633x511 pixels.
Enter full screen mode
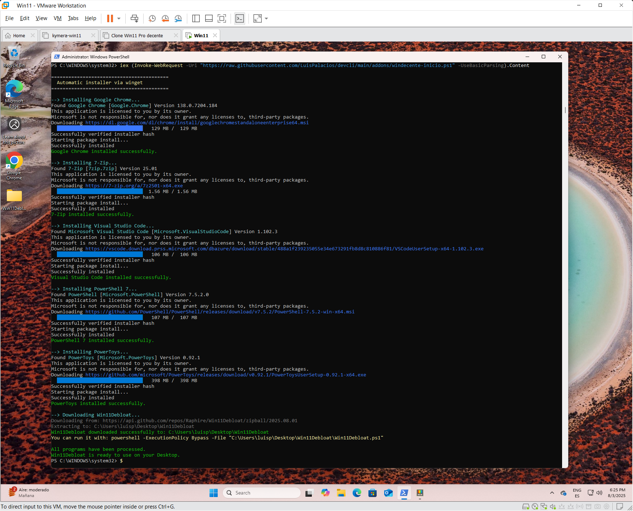(222, 18)
